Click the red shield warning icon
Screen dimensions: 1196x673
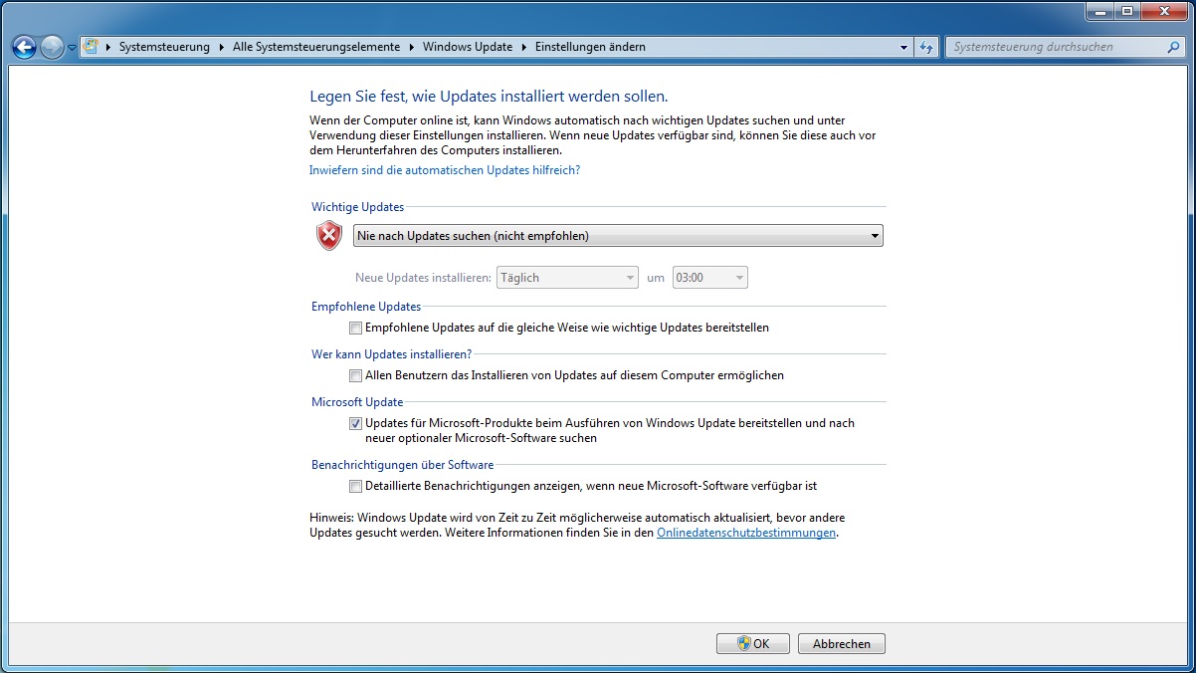point(329,236)
